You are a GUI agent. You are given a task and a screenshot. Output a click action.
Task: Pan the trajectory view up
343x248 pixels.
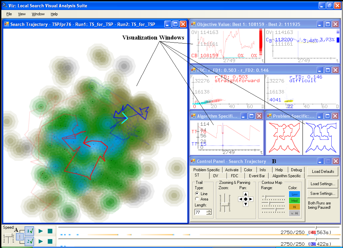pyautogui.click(x=246, y=194)
